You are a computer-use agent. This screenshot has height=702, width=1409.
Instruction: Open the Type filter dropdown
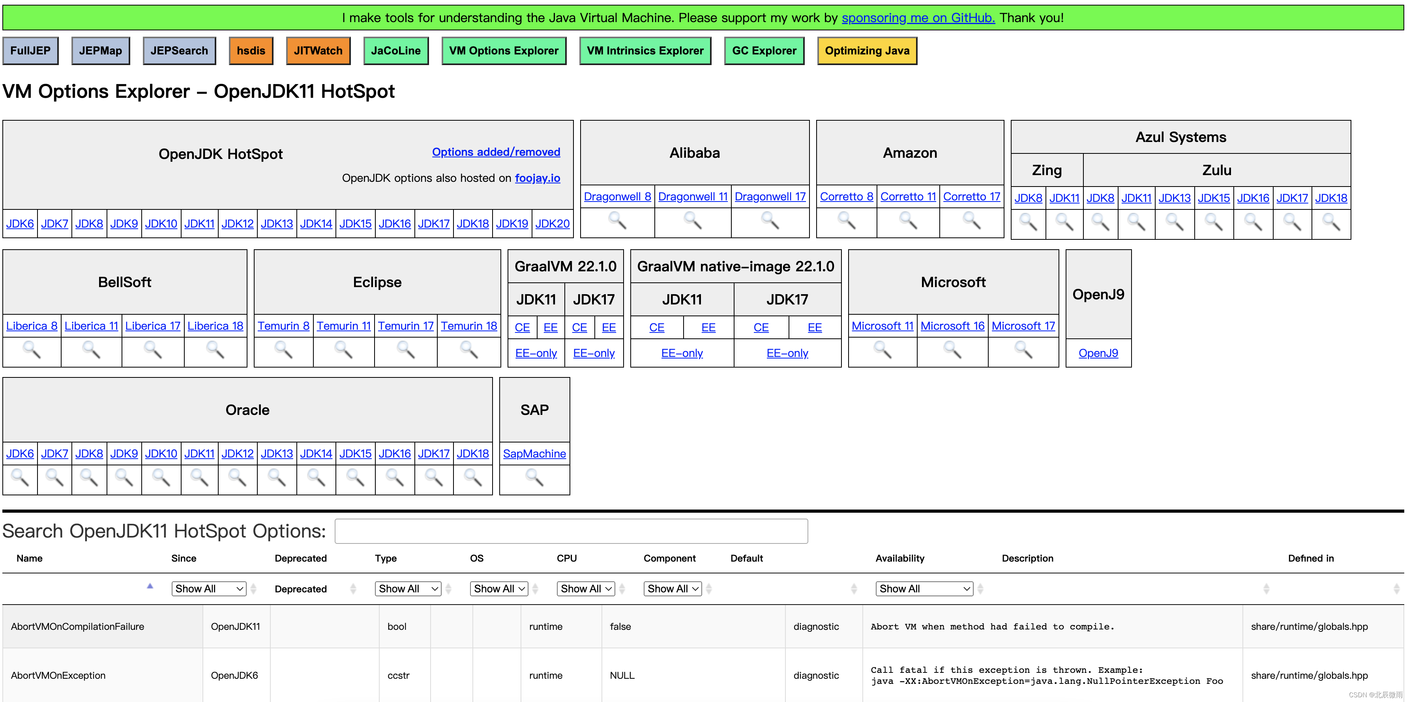click(x=408, y=589)
